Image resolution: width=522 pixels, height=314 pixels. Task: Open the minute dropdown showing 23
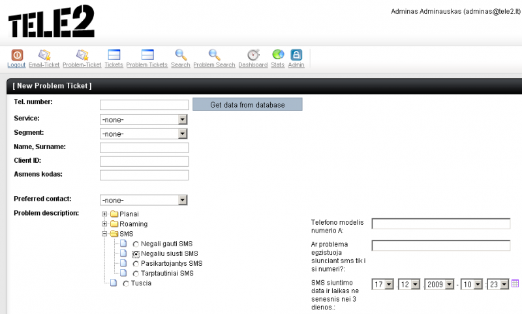pos(498,285)
